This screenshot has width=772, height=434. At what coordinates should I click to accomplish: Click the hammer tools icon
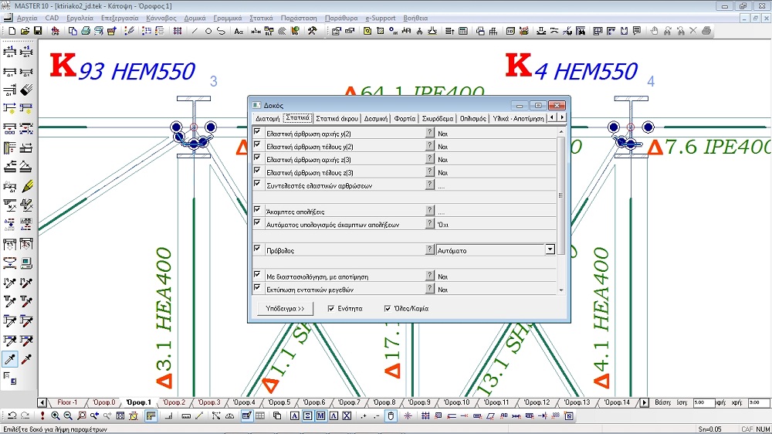[312, 31]
